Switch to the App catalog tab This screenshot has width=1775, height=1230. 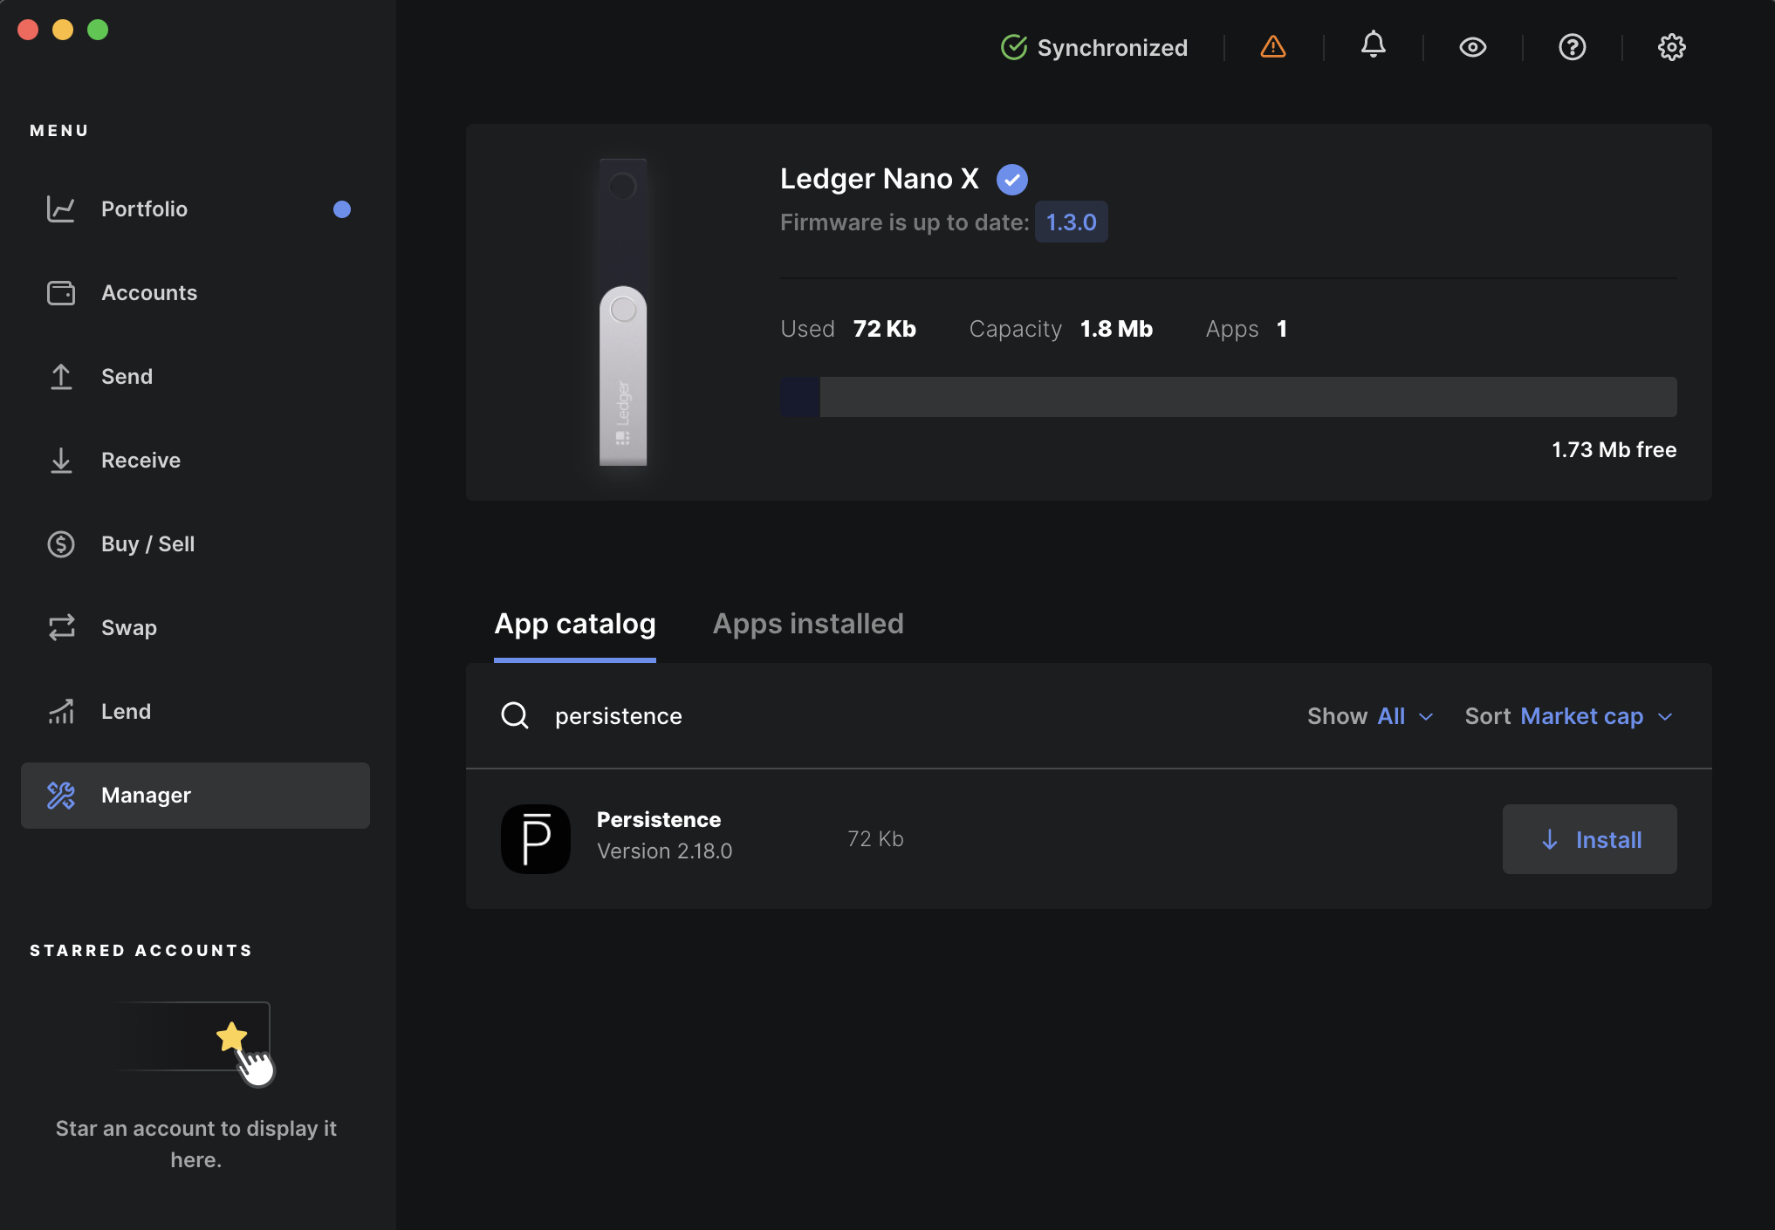[575, 625]
